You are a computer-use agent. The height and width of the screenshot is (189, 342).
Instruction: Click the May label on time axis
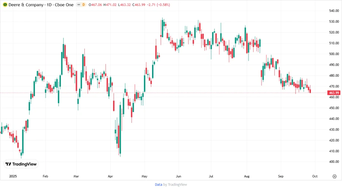[144, 176]
